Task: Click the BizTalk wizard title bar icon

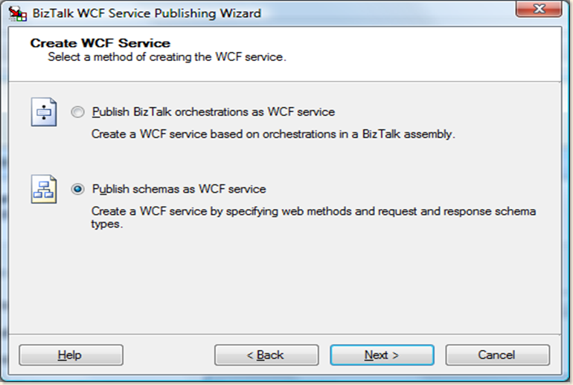Action: [x=12, y=13]
